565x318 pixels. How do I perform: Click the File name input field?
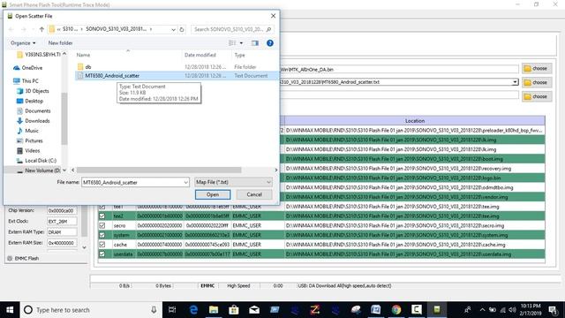pyautogui.click(x=132, y=183)
